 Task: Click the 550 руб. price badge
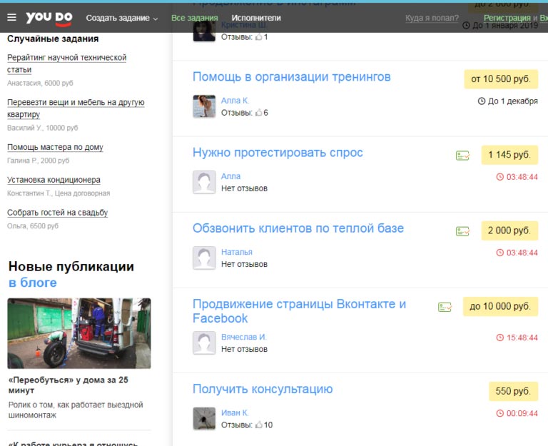(x=513, y=392)
